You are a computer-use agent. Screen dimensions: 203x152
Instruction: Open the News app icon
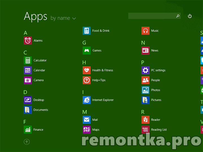click(x=145, y=50)
